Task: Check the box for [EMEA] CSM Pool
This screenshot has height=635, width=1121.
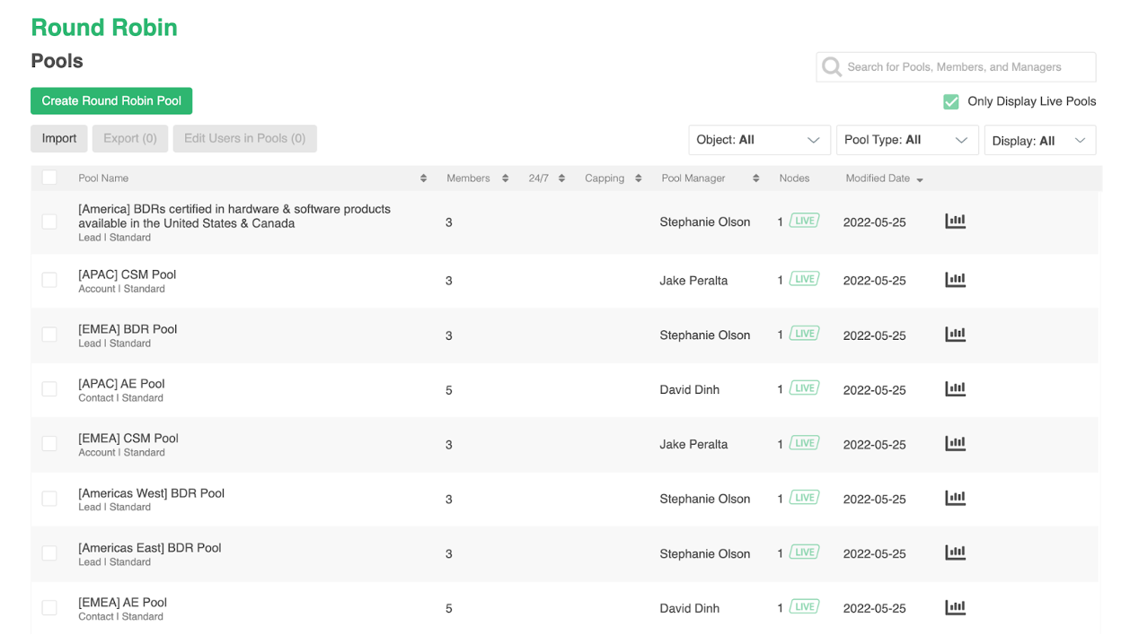Action: [x=49, y=444]
